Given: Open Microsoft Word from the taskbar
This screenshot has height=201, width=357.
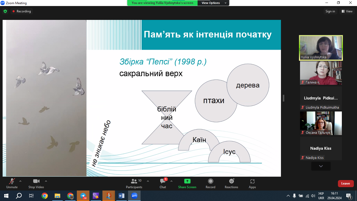Looking at the screenshot, I should [x=122, y=196].
